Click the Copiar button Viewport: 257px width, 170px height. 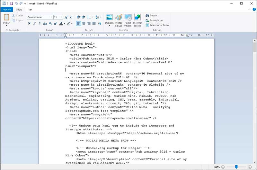pyautogui.click(x=18, y=20)
